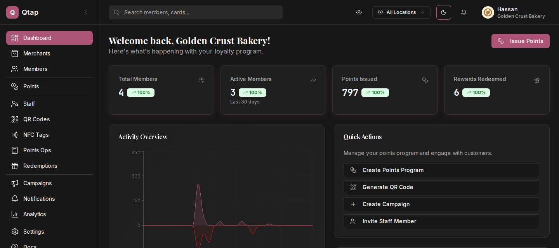The height and width of the screenshot is (248, 559).
Task: Click the Active Members trend icon
Action: [x=313, y=80]
